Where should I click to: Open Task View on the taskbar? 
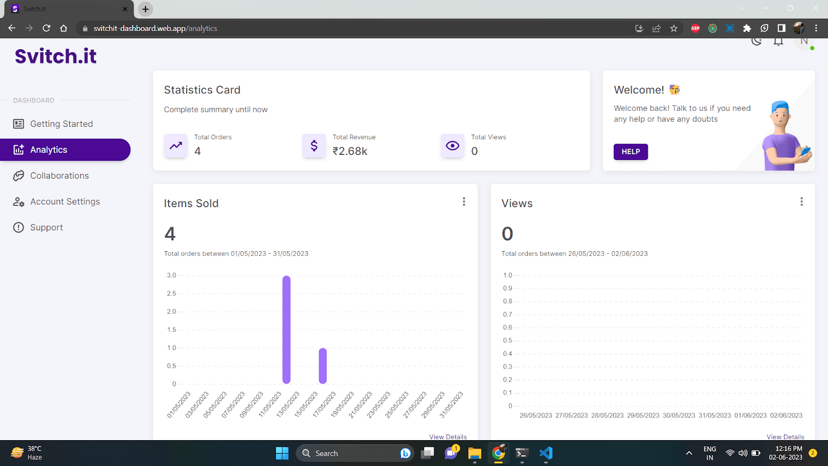[x=427, y=453]
